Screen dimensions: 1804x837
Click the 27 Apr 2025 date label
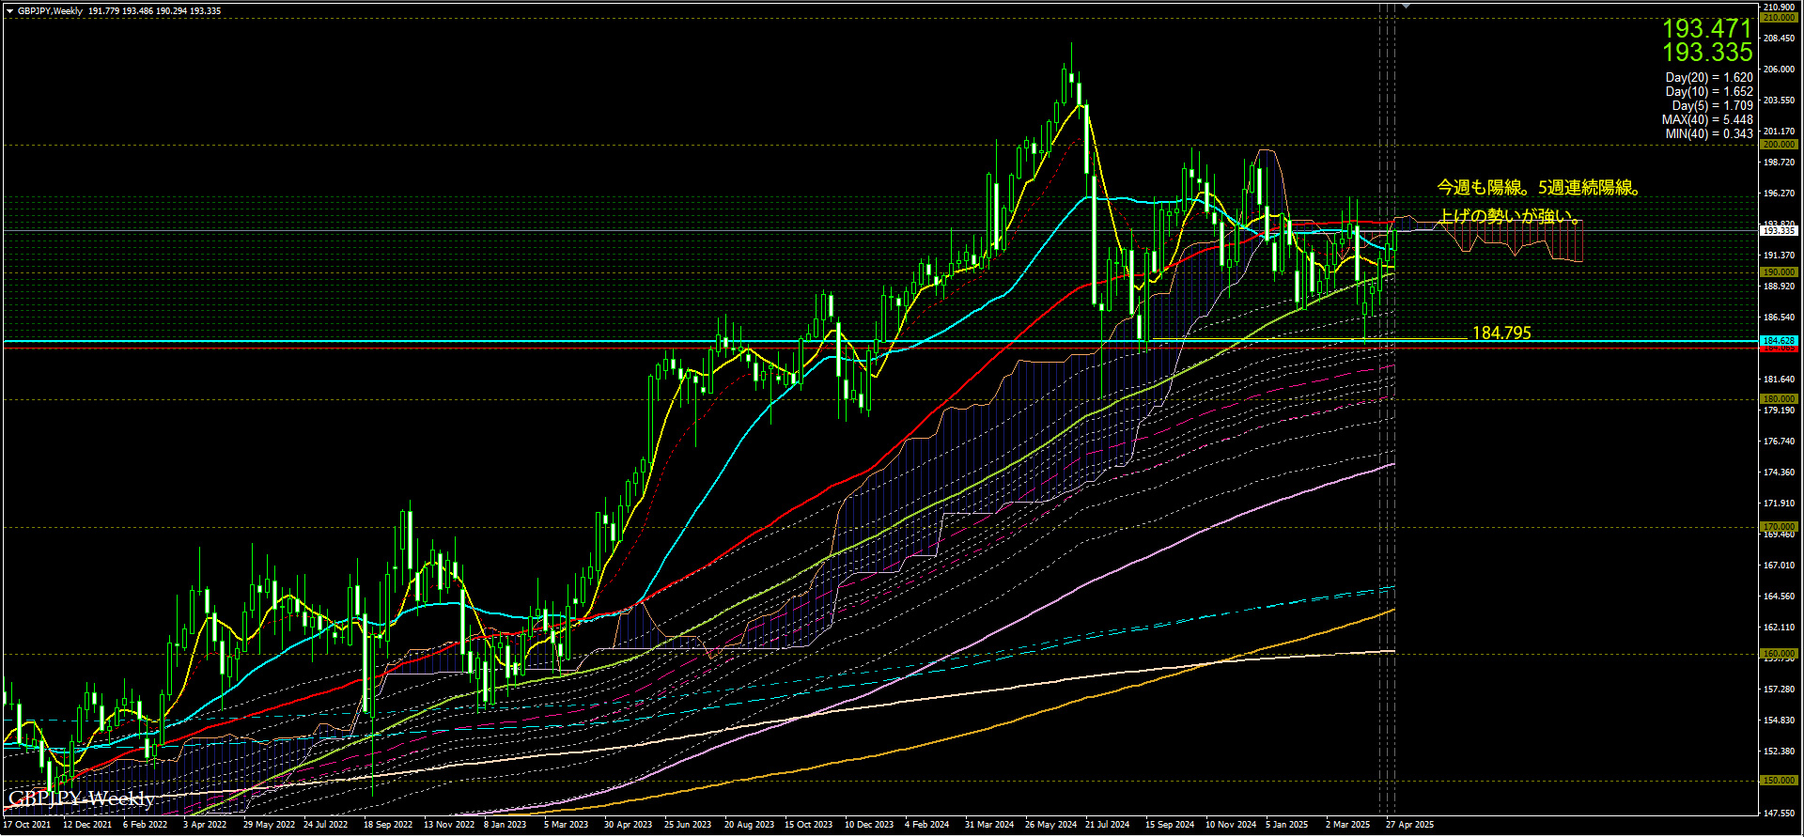click(1409, 825)
